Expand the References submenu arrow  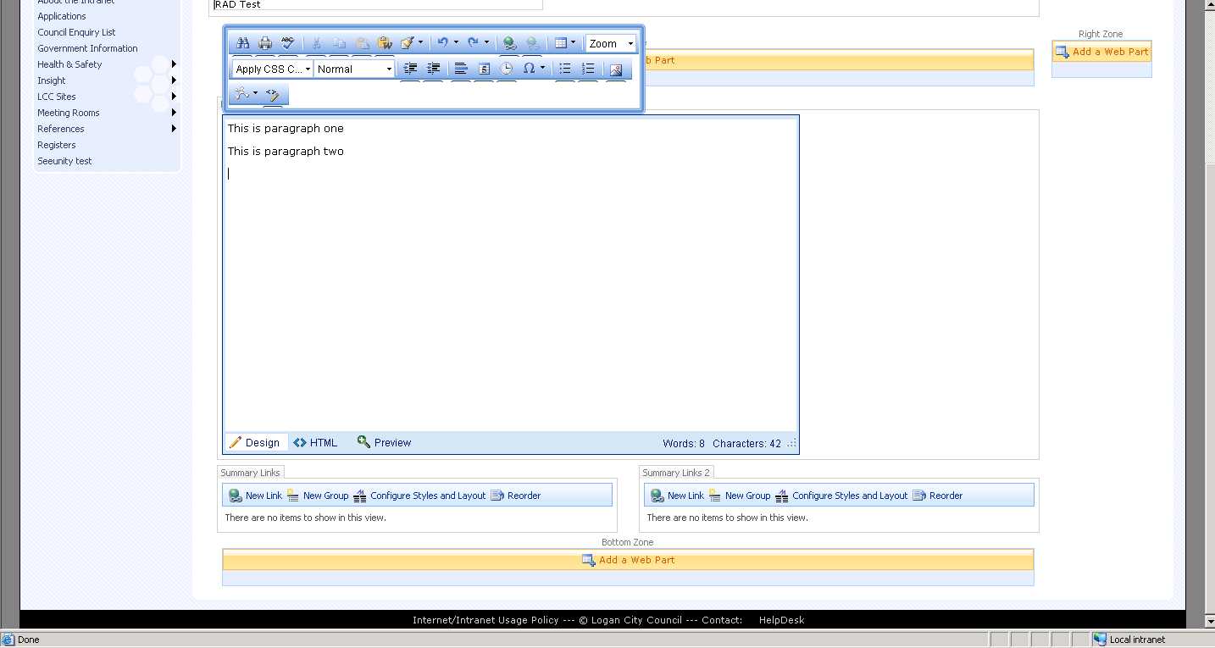(x=174, y=129)
